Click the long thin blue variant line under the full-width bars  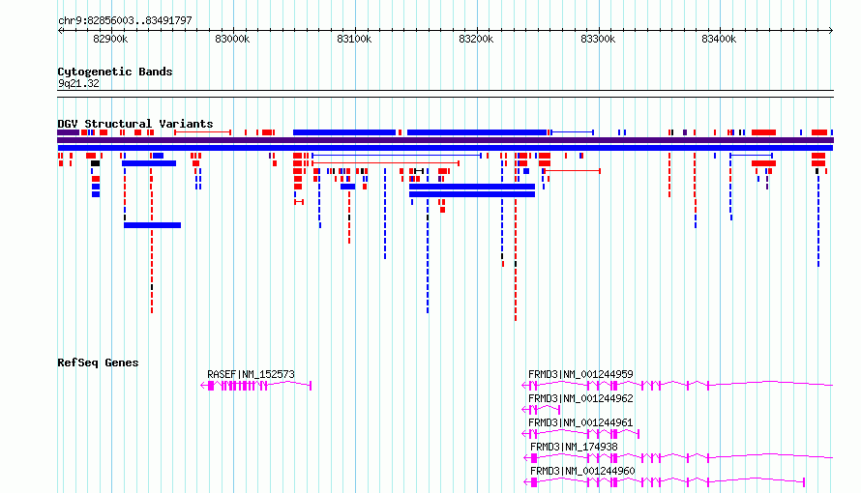coord(397,156)
